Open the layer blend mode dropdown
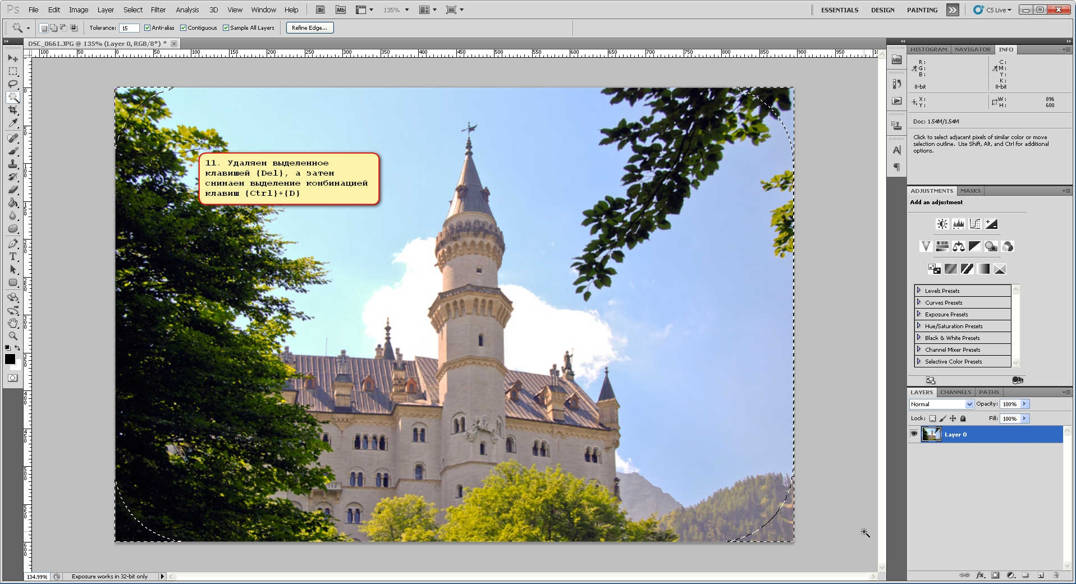1076x584 pixels. pos(941,404)
